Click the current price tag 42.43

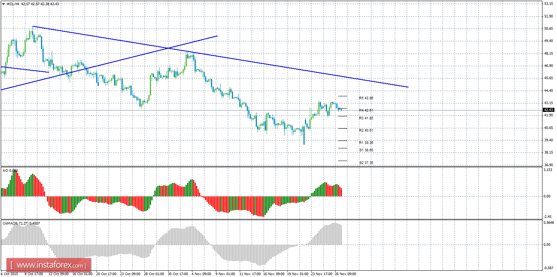tap(548, 110)
